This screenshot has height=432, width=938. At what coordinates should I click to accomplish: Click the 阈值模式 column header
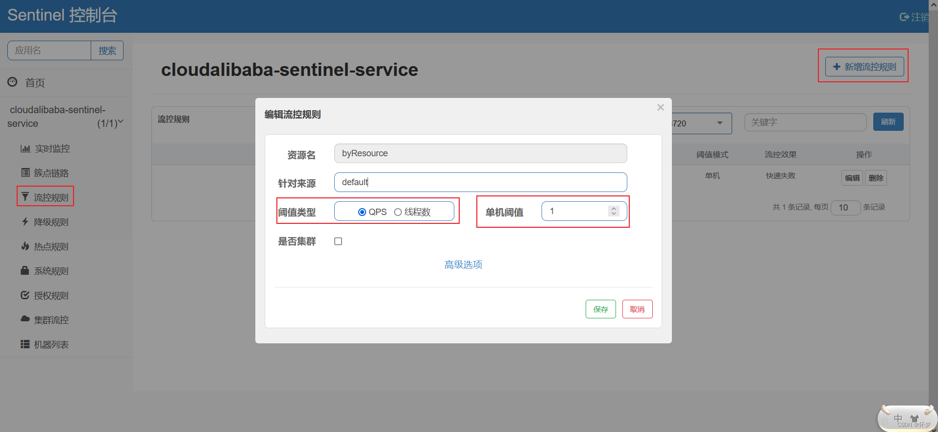[x=713, y=154]
